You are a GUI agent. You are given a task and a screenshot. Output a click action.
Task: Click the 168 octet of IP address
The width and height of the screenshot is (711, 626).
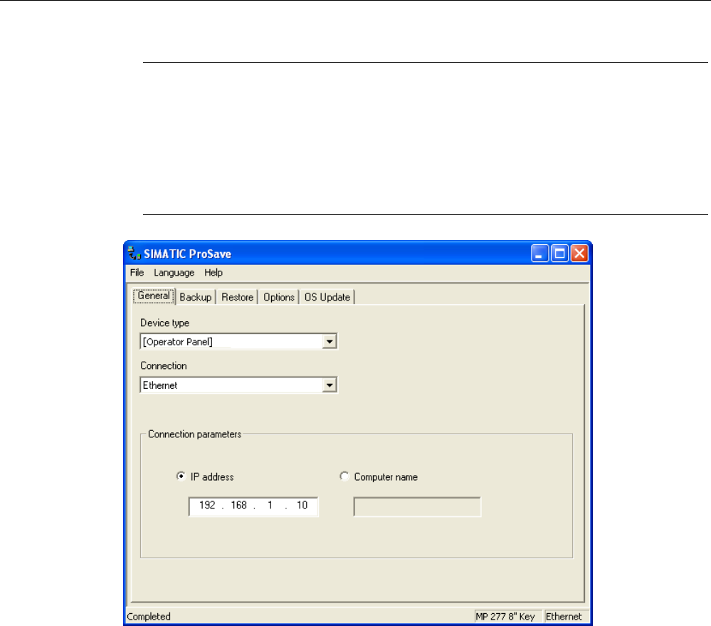(238, 506)
